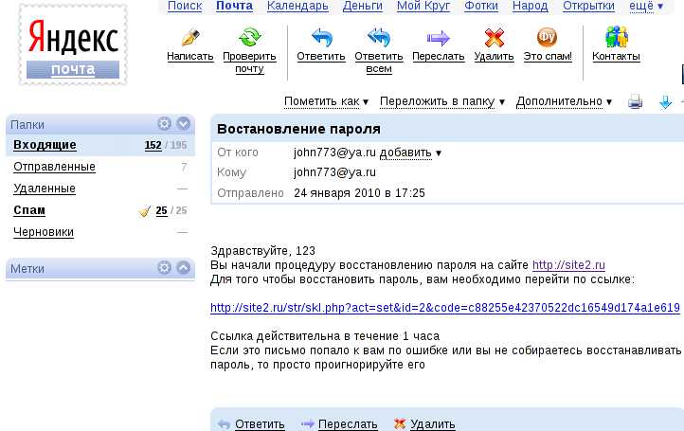Screen dimensions: 684x431
Task: Open the Спам folder
Action: 29,210
